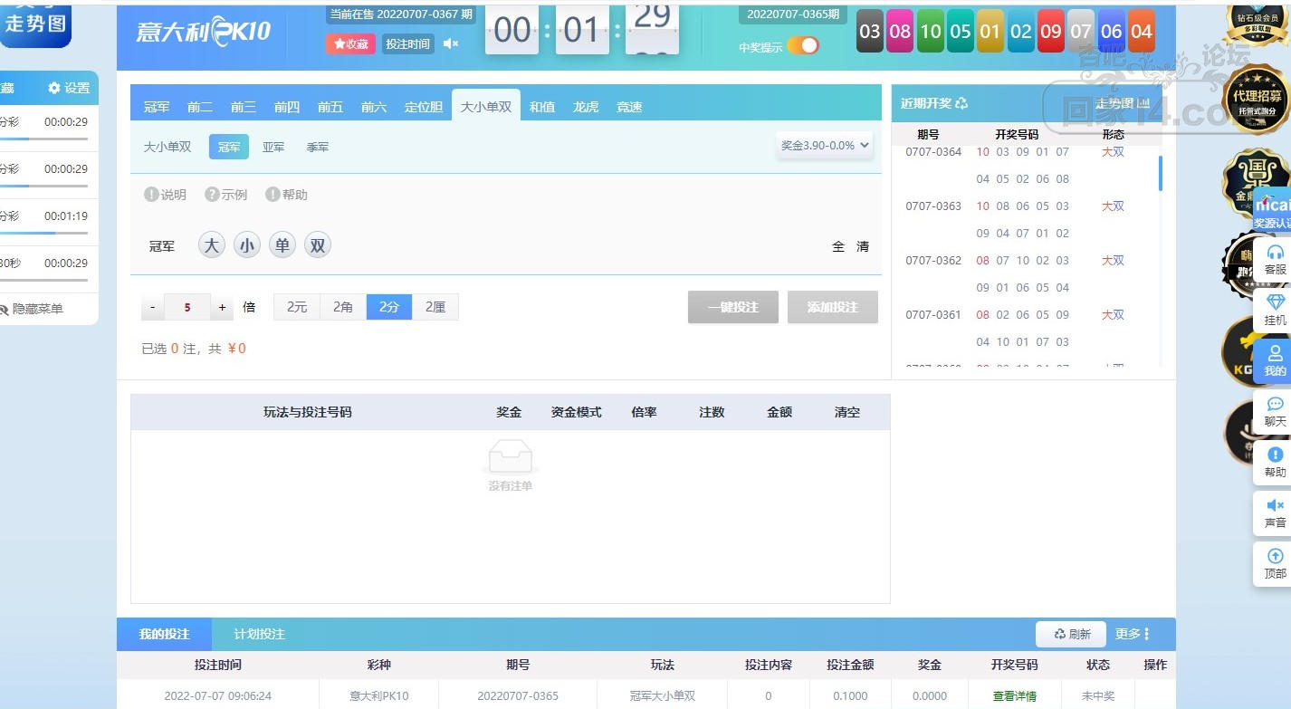1291x709 pixels.
Task: Click the 刷新 refresh button
Action: [x=1072, y=634]
